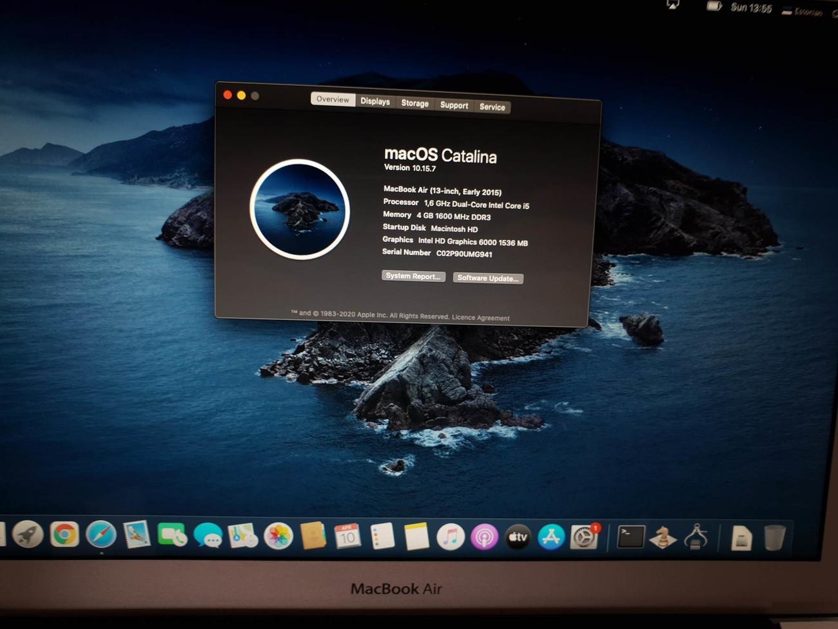Close the About This Mac window
The image size is (838, 629).
coord(228,95)
